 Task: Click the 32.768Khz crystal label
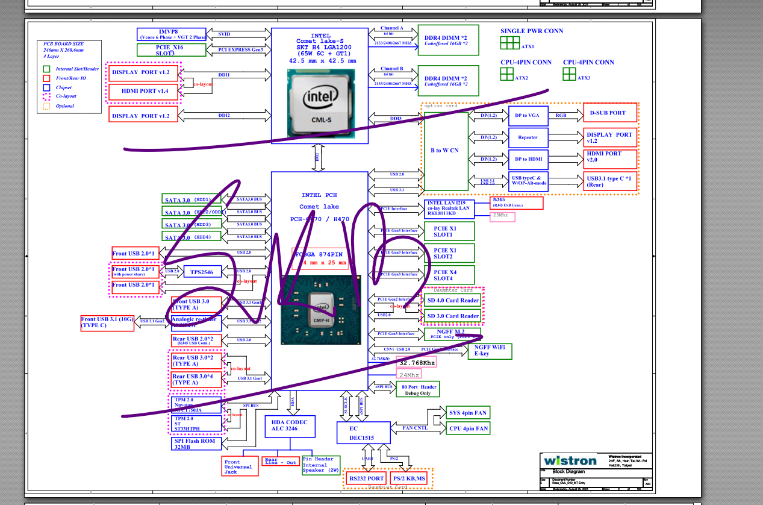416,363
